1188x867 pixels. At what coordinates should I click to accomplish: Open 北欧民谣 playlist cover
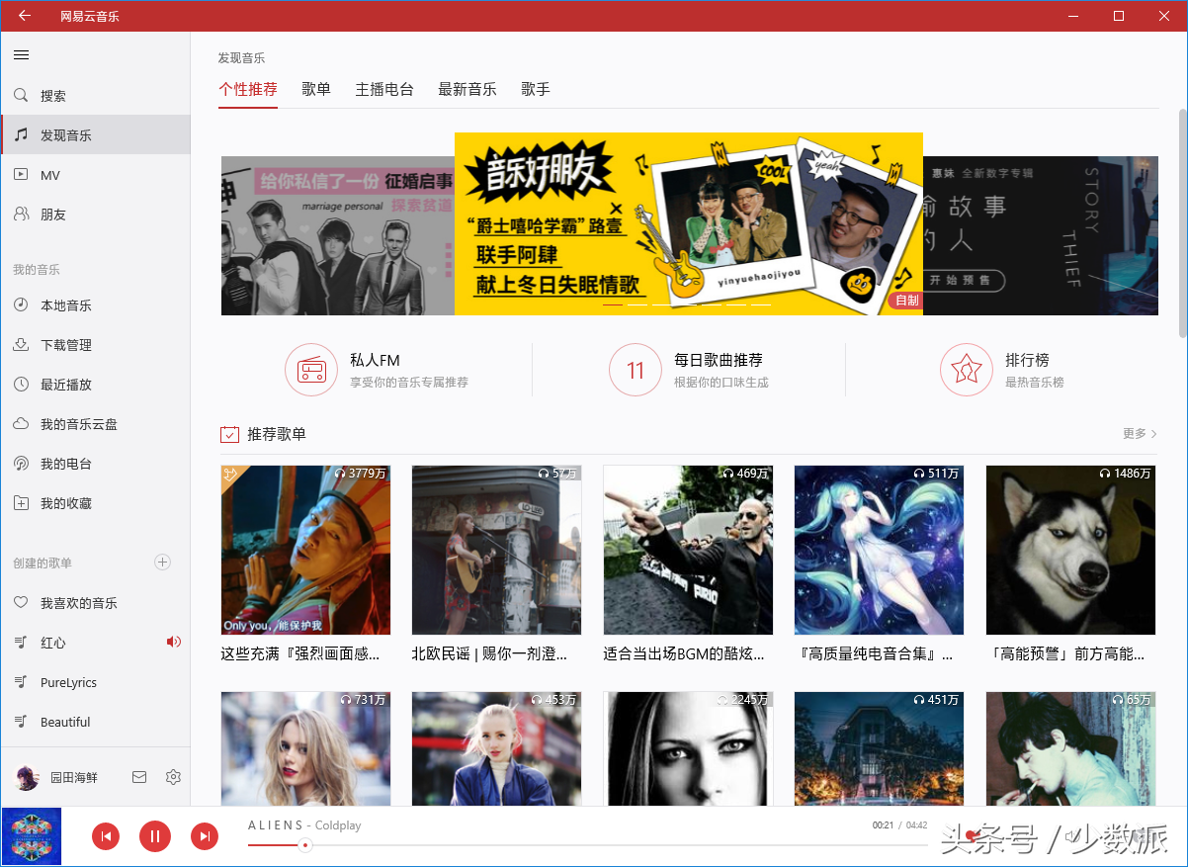pyautogui.click(x=496, y=550)
